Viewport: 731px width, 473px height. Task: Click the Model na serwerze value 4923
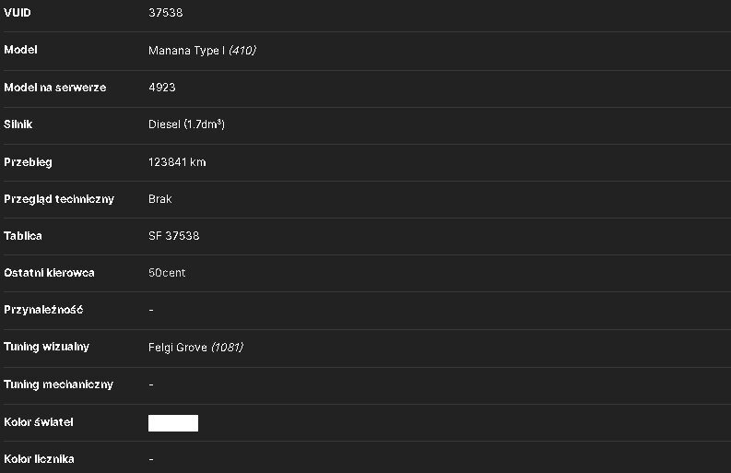coord(161,88)
